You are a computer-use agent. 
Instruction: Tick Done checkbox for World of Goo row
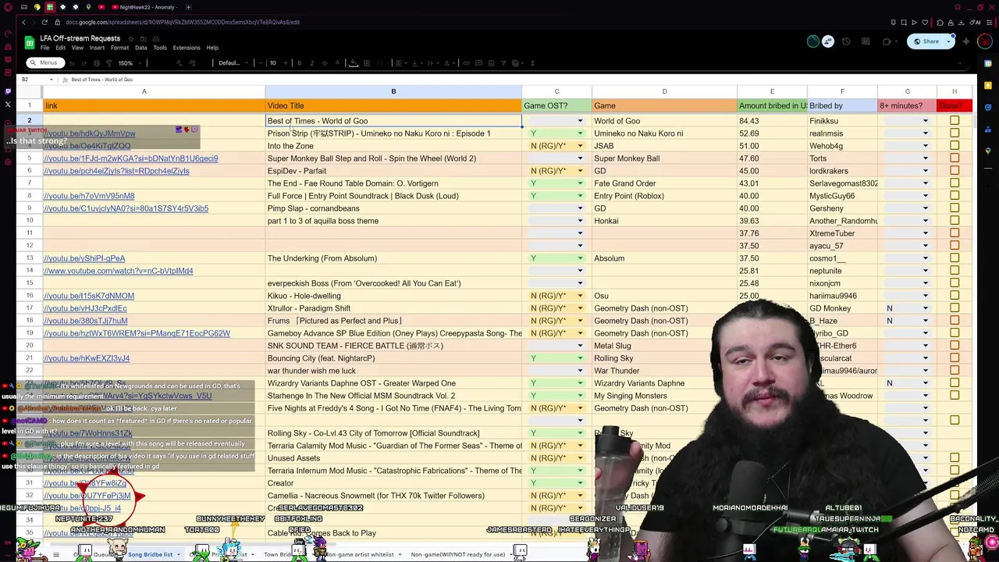[955, 121]
